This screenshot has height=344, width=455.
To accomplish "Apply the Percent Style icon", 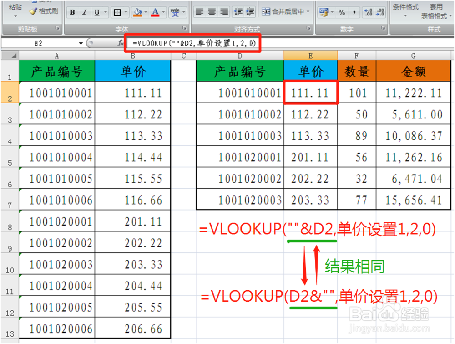I will (x=342, y=11).
